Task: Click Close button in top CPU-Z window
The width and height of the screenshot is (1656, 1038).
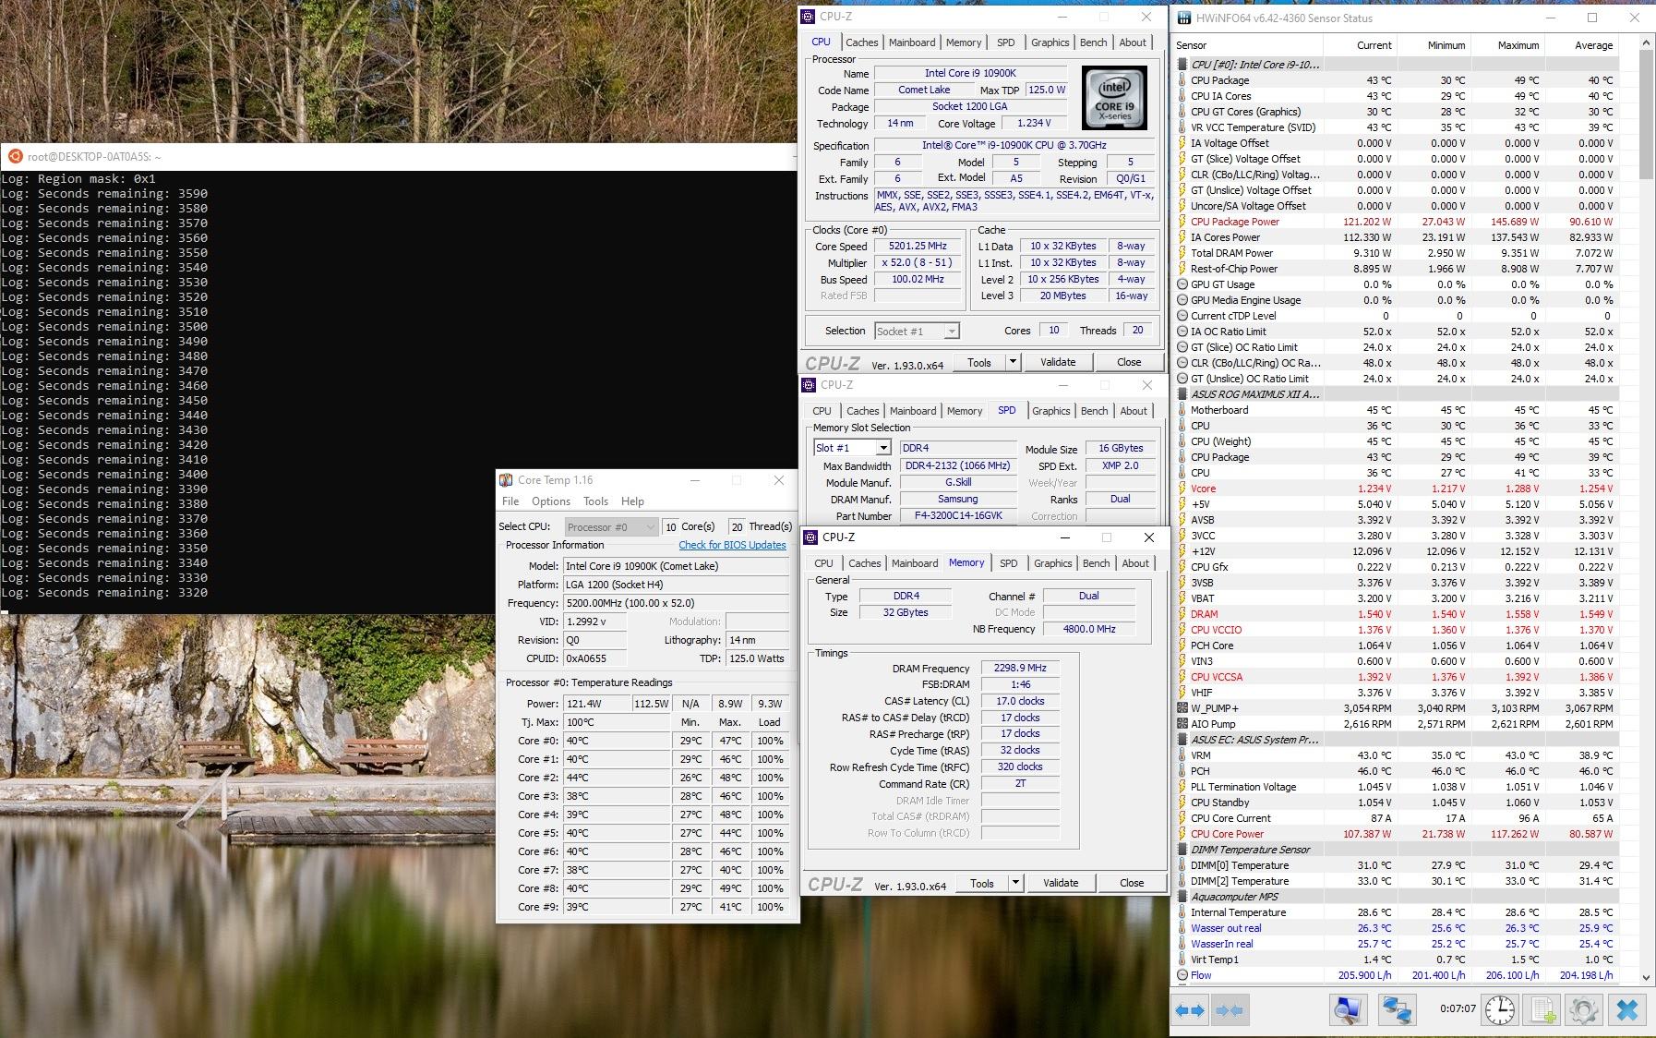Action: pyautogui.click(x=1129, y=362)
